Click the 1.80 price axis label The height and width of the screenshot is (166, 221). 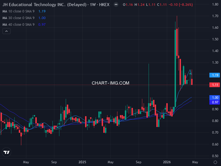click(x=215, y=4)
